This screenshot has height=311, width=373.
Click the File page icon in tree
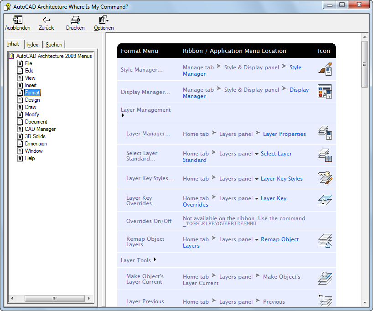coord(20,63)
